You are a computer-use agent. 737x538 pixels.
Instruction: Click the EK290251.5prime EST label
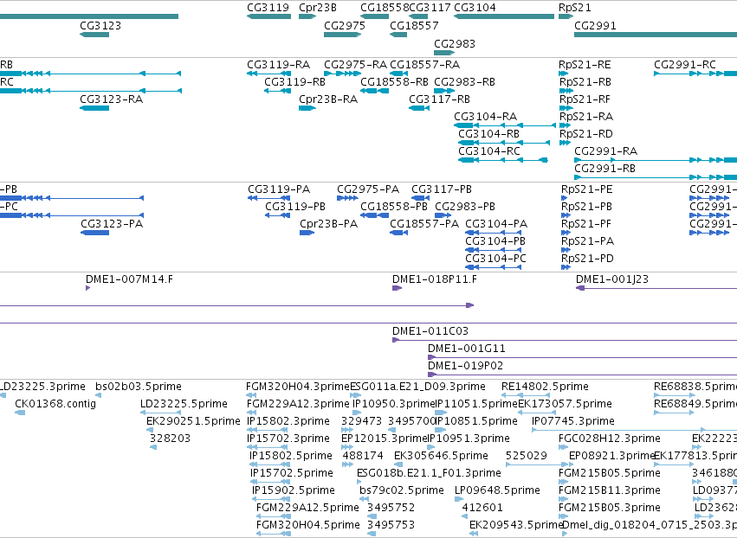pos(194,421)
